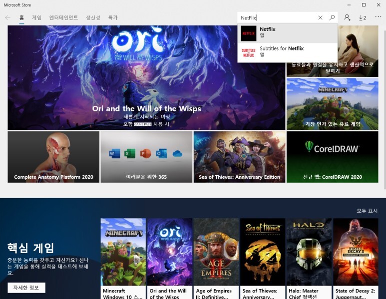Click the Word icon in the 365 tile

(x=115, y=154)
